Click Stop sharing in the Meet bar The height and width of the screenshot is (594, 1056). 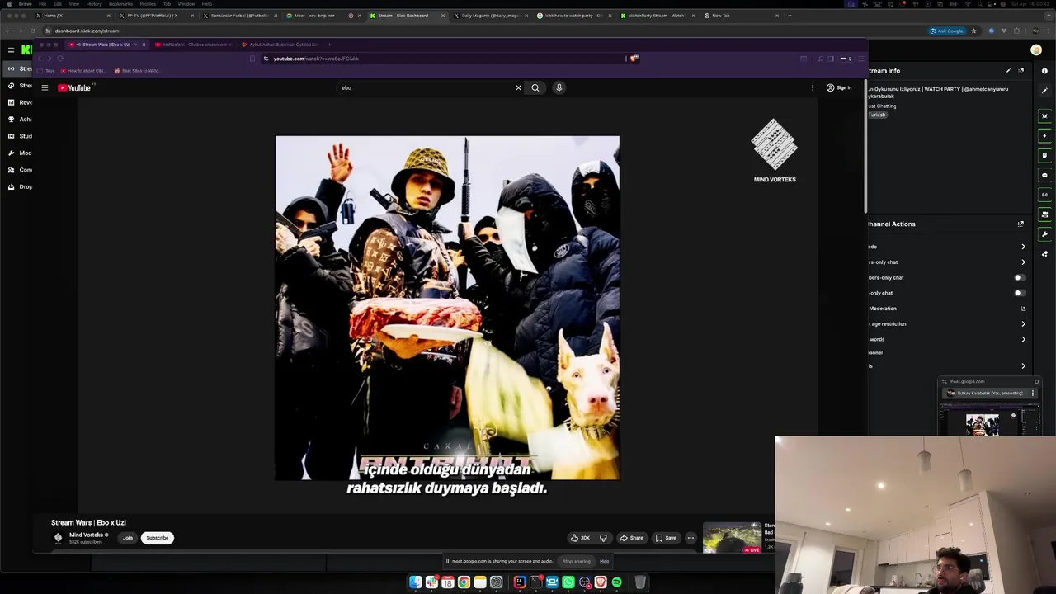577,561
